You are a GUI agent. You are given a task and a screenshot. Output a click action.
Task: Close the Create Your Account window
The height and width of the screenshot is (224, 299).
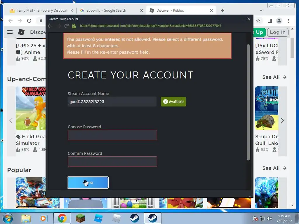click(x=249, y=19)
